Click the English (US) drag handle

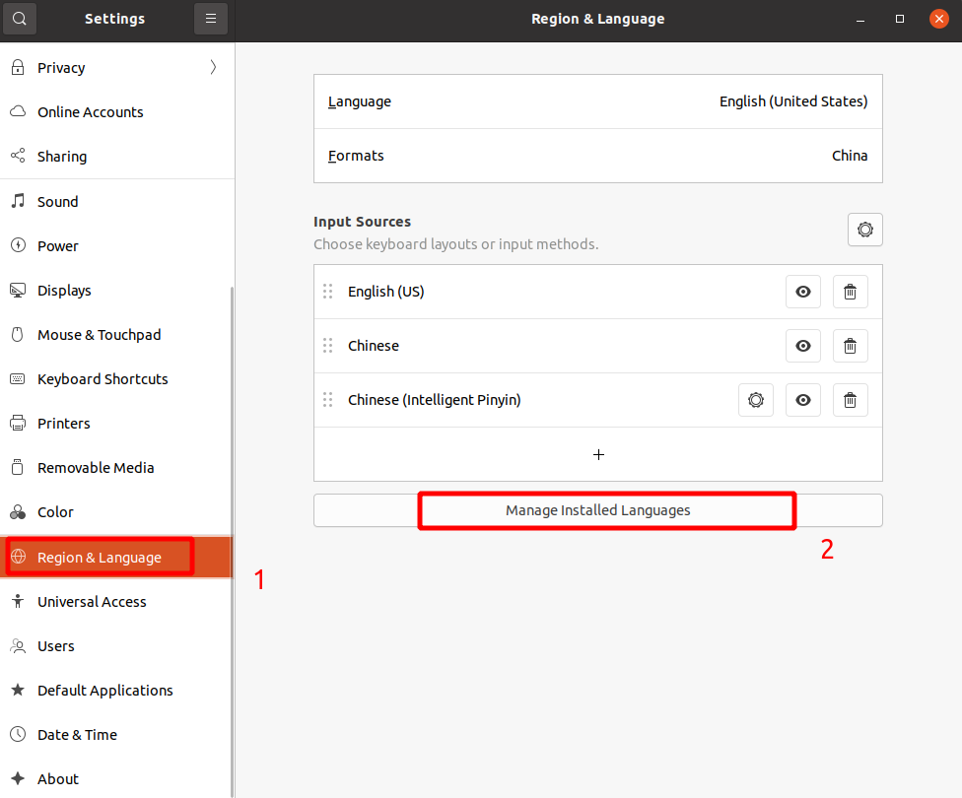tap(327, 292)
